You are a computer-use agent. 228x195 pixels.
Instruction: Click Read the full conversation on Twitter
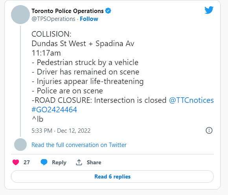click(79, 145)
